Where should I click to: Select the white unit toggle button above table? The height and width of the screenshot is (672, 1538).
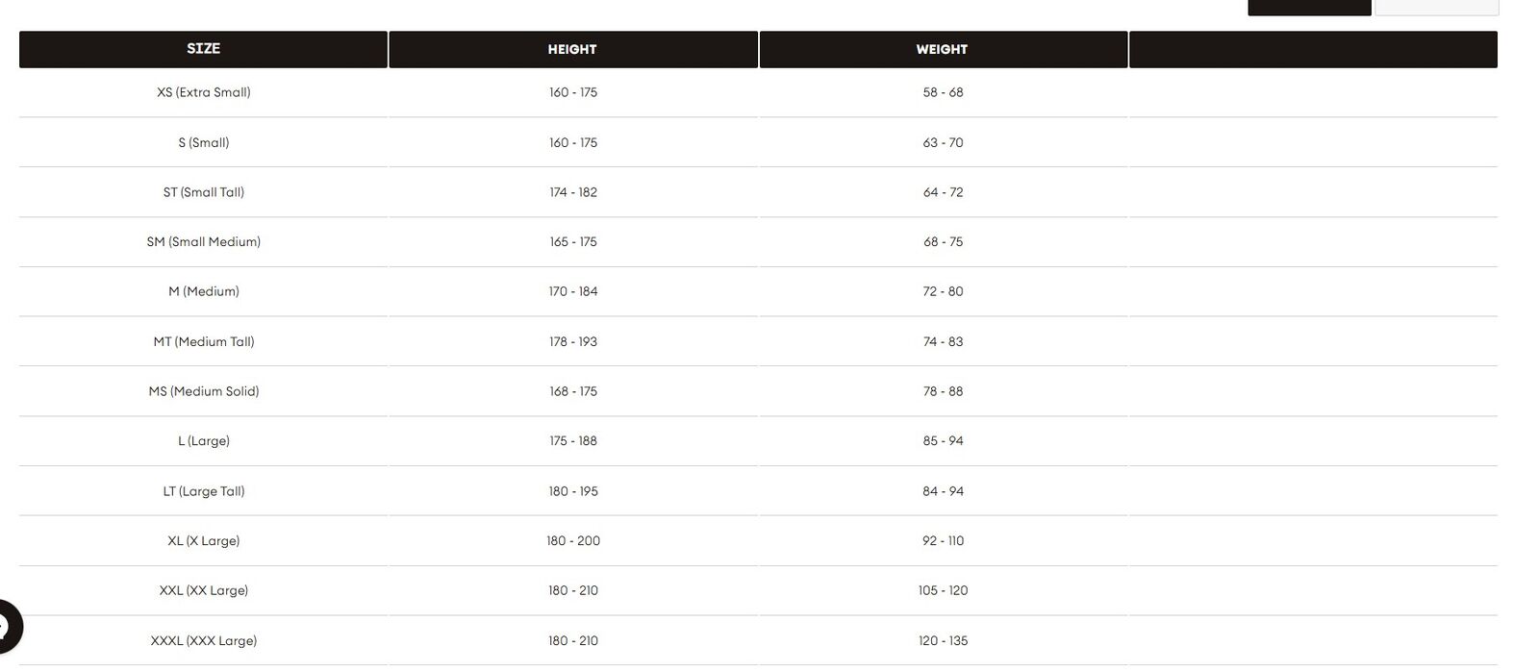point(1436,7)
